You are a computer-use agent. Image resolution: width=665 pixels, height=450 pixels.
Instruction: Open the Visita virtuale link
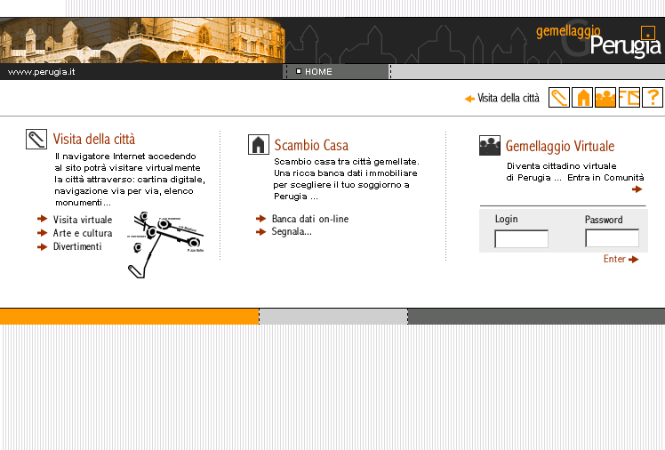(83, 220)
